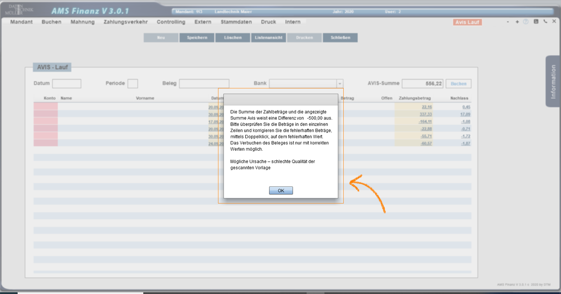561x294 pixels.
Task: Click the Zahlungsbetrag value 22,16
Action: click(x=426, y=107)
